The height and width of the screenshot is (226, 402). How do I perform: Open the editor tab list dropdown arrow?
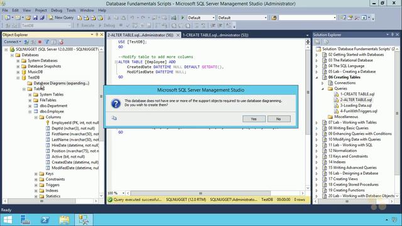coord(307,35)
